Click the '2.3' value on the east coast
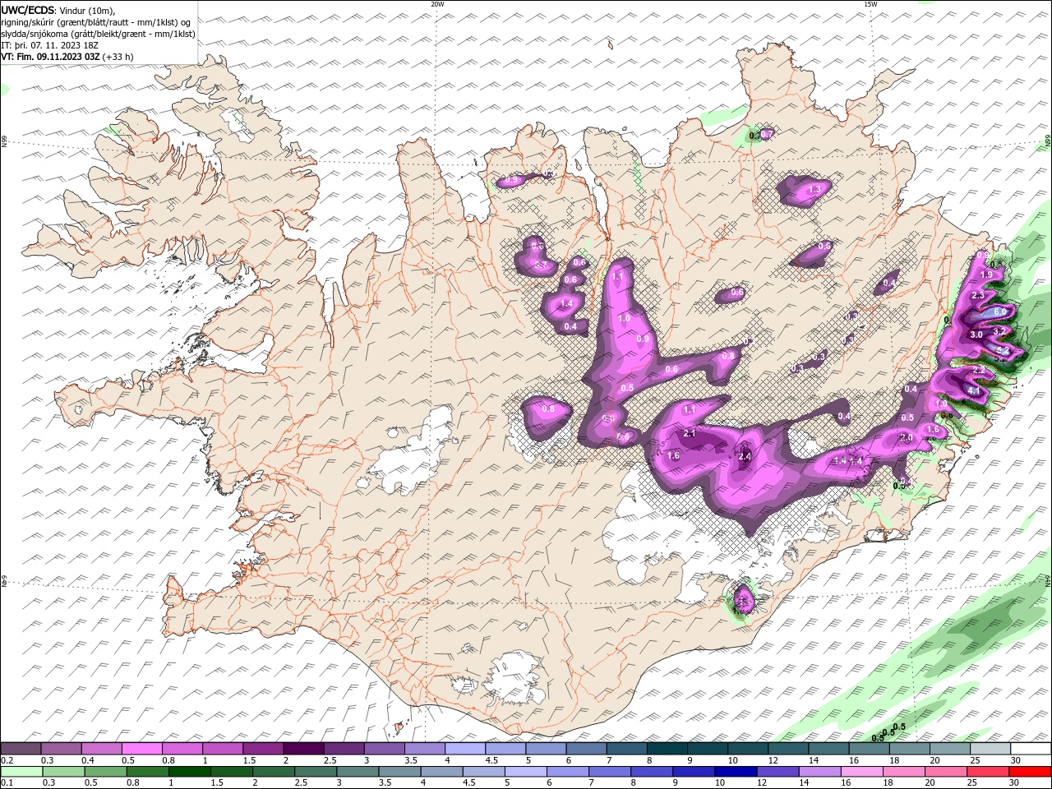Image resolution: width=1052 pixels, height=789 pixels. [x=977, y=295]
